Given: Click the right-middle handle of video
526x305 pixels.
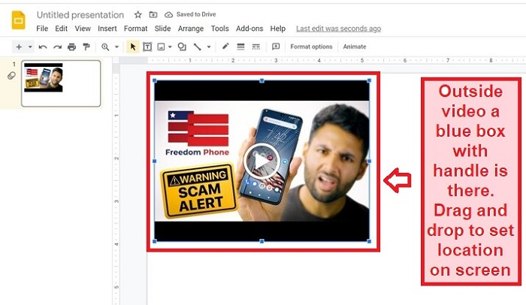Looking at the screenshot, I should [x=370, y=161].
